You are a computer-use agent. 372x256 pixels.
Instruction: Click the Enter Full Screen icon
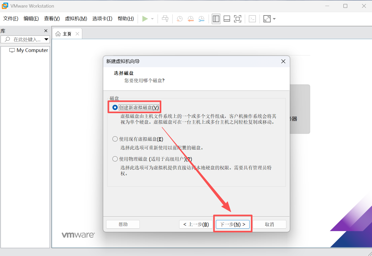(238, 19)
